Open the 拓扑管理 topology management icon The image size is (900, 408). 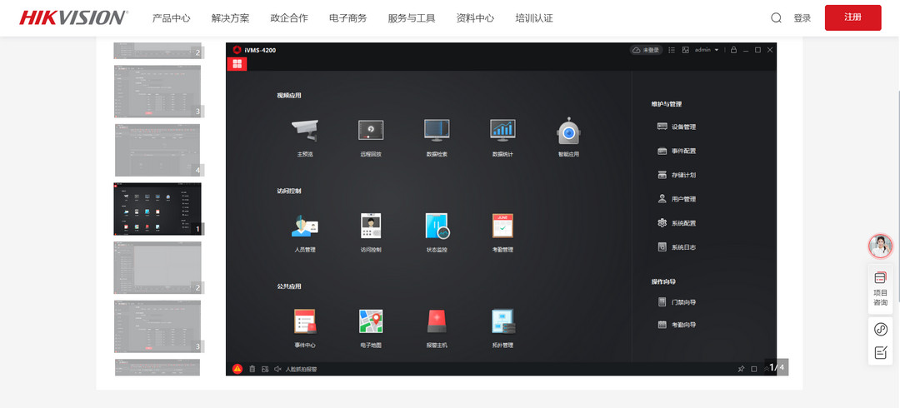point(503,321)
